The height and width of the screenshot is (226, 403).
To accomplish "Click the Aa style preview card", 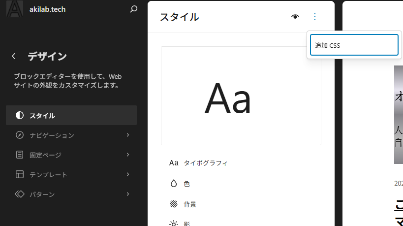I will tap(241, 96).
